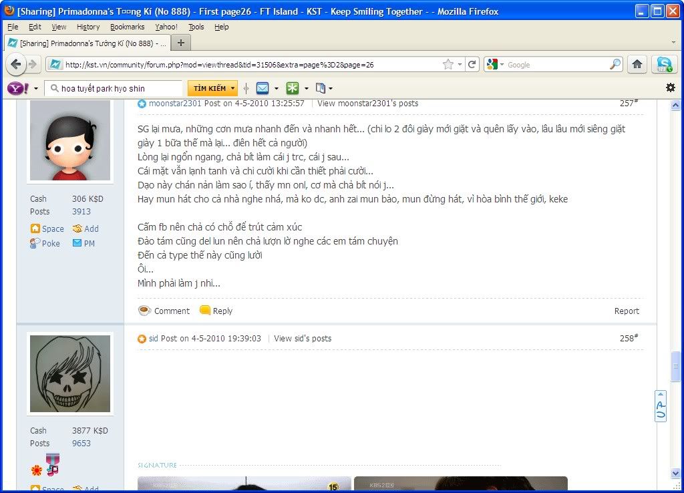Open the View menu
This screenshot has width=684, height=493.
pos(59,27)
